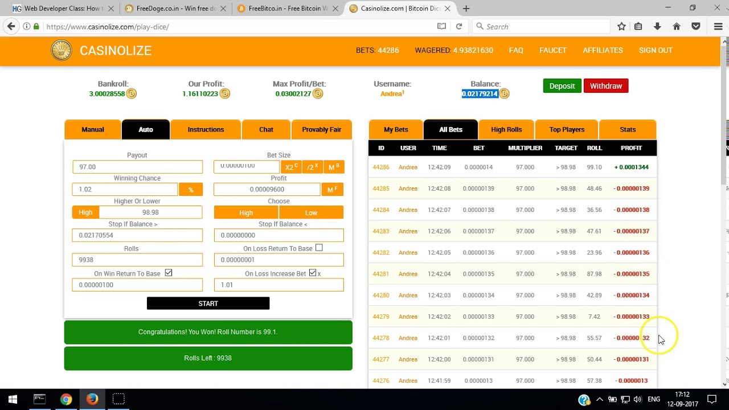Open the command window taskbar icon
Viewport: 729px width, 410px height.
click(39, 399)
